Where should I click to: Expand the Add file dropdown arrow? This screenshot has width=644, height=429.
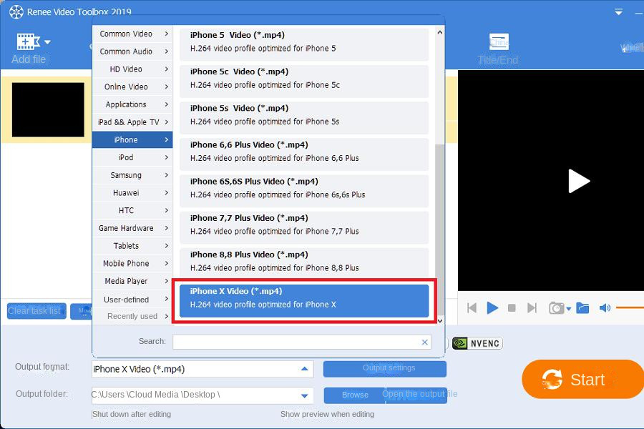click(47, 42)
